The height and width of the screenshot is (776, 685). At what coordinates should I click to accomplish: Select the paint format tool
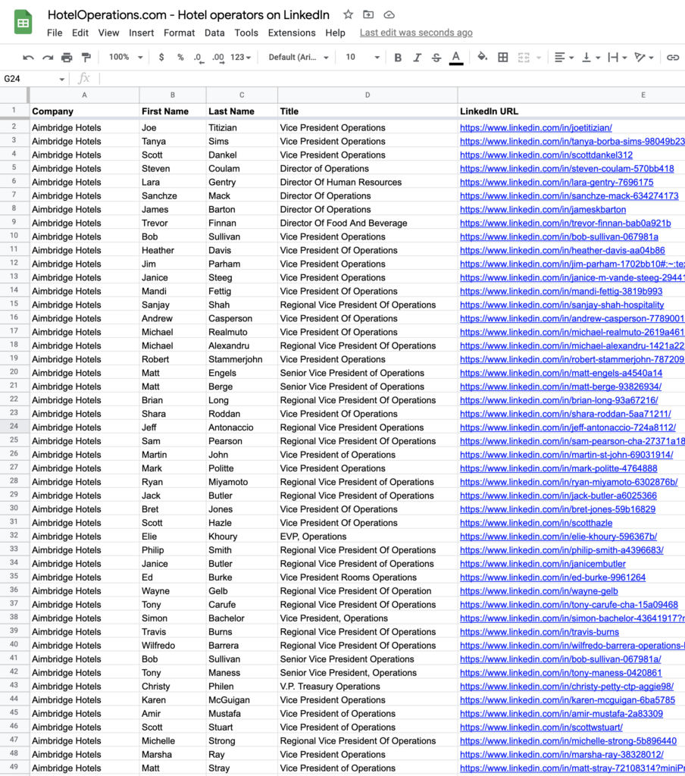tap(86, 58)
